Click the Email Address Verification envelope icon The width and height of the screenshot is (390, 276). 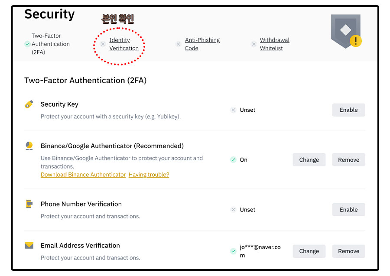(x=29, y=245)
